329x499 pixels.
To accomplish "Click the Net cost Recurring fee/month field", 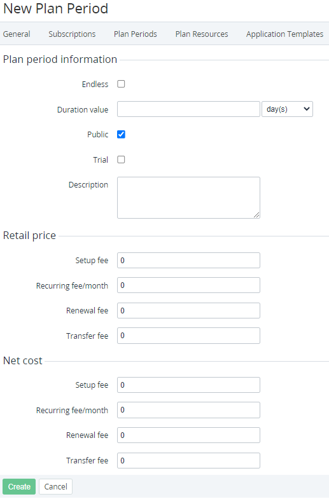I will pyautogui.click(x=188, y=410).
